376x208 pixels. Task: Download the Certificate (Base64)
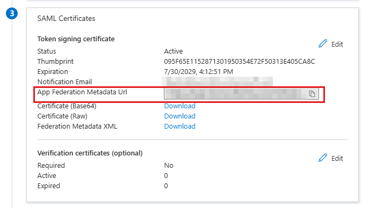tap(179, 106)
